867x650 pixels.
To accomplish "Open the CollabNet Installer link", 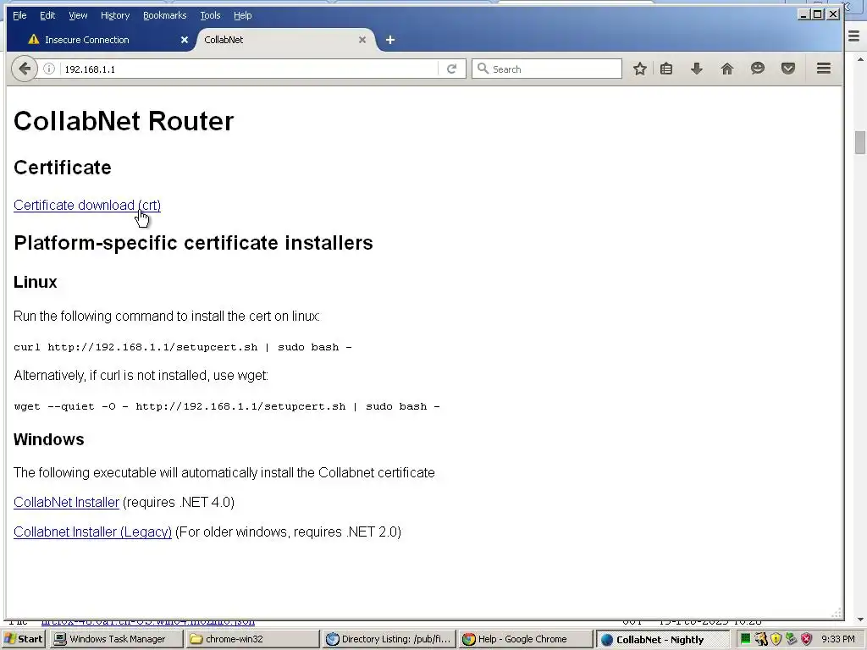I will point(66,502).
